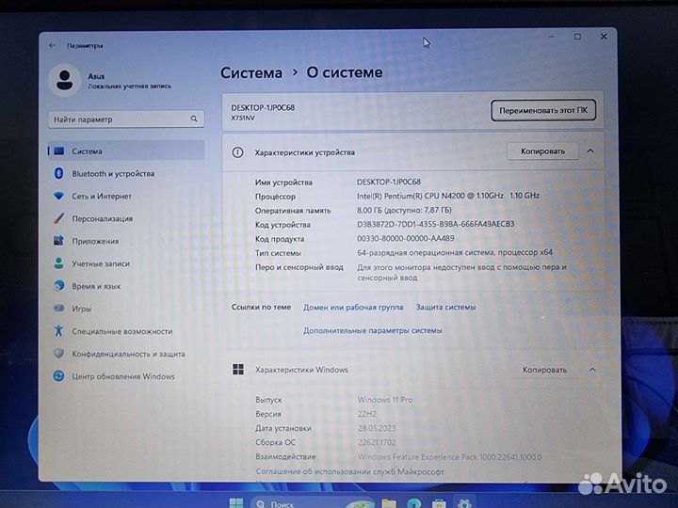Open Соглашение об использовании служб Майкрософт

tap(349, 471)
